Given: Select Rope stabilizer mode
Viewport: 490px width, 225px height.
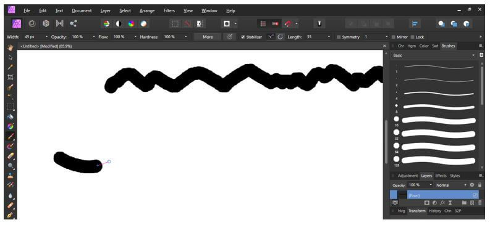Looking at the screenshot, I should pyautogui.click(x=271, y=37).
